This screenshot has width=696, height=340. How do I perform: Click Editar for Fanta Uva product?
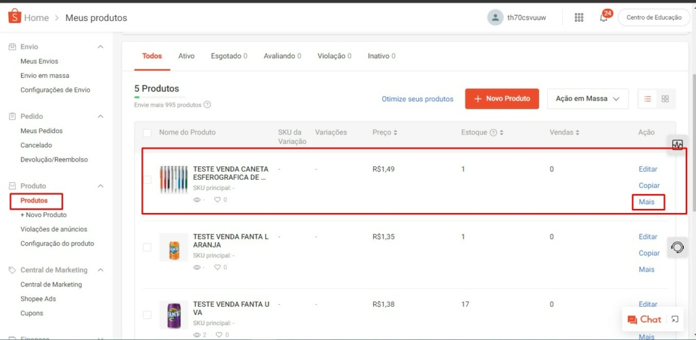coord(648,304)
